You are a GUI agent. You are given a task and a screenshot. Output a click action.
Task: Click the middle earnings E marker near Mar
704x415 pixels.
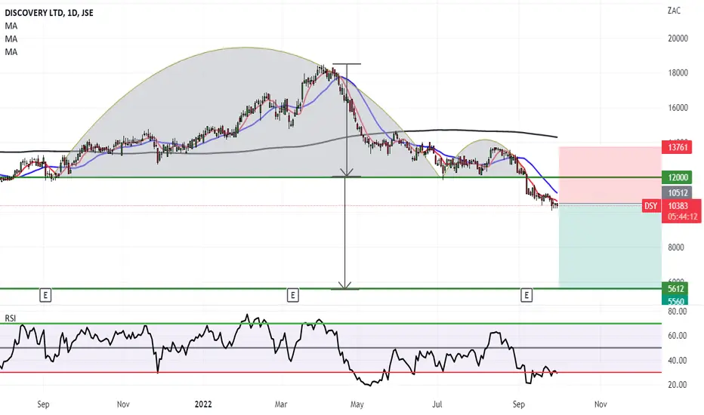293,295
